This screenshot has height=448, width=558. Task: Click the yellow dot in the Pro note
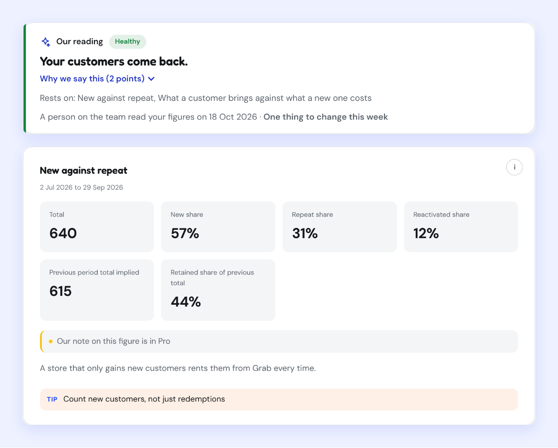pyautogui.click(x=51, y=341)
